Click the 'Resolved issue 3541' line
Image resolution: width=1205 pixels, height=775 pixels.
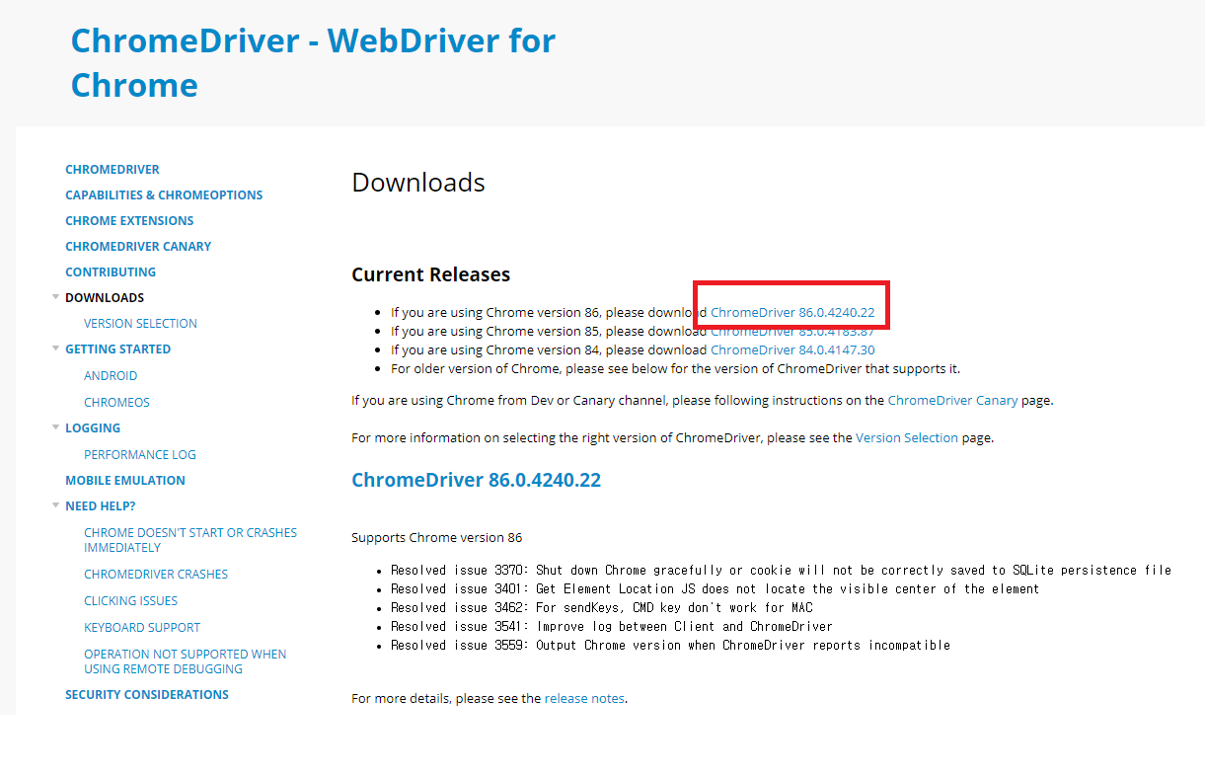click(x=612, y=626)
